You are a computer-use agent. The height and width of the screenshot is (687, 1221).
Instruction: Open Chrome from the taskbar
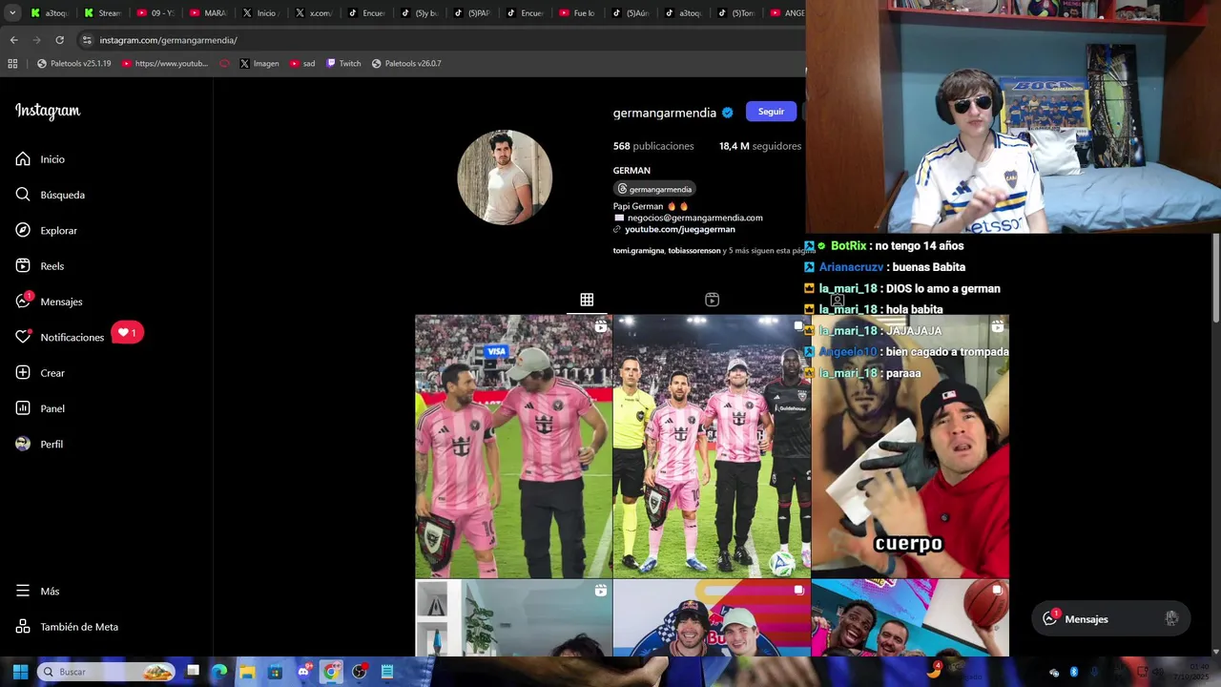tap(331, 672)
